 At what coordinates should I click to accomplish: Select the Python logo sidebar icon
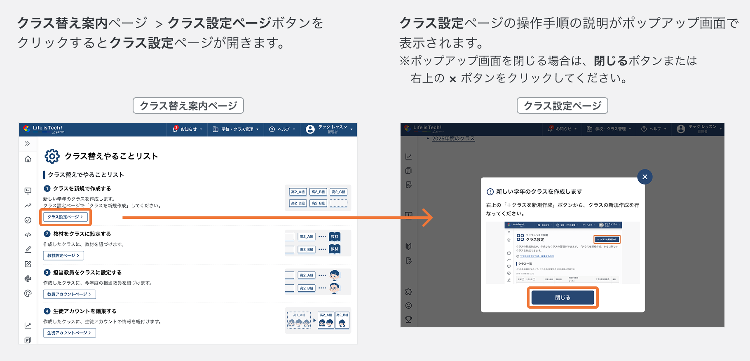28,279
